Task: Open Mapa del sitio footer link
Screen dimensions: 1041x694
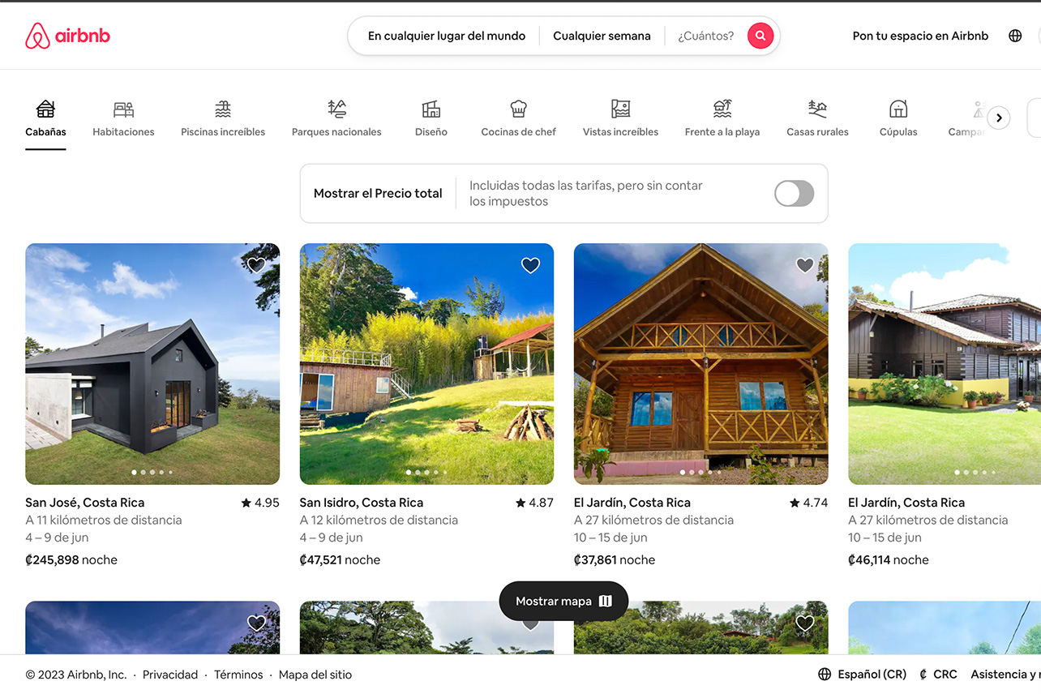Action: tap(315, 675)
